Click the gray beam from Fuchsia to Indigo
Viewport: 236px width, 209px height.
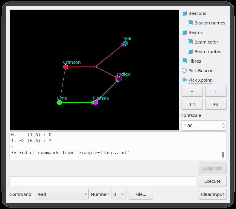[x=108, y=91]
